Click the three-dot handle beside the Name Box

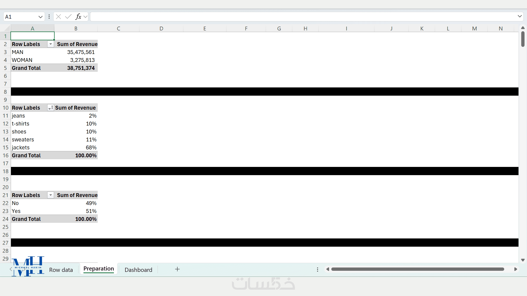point(49,17)
